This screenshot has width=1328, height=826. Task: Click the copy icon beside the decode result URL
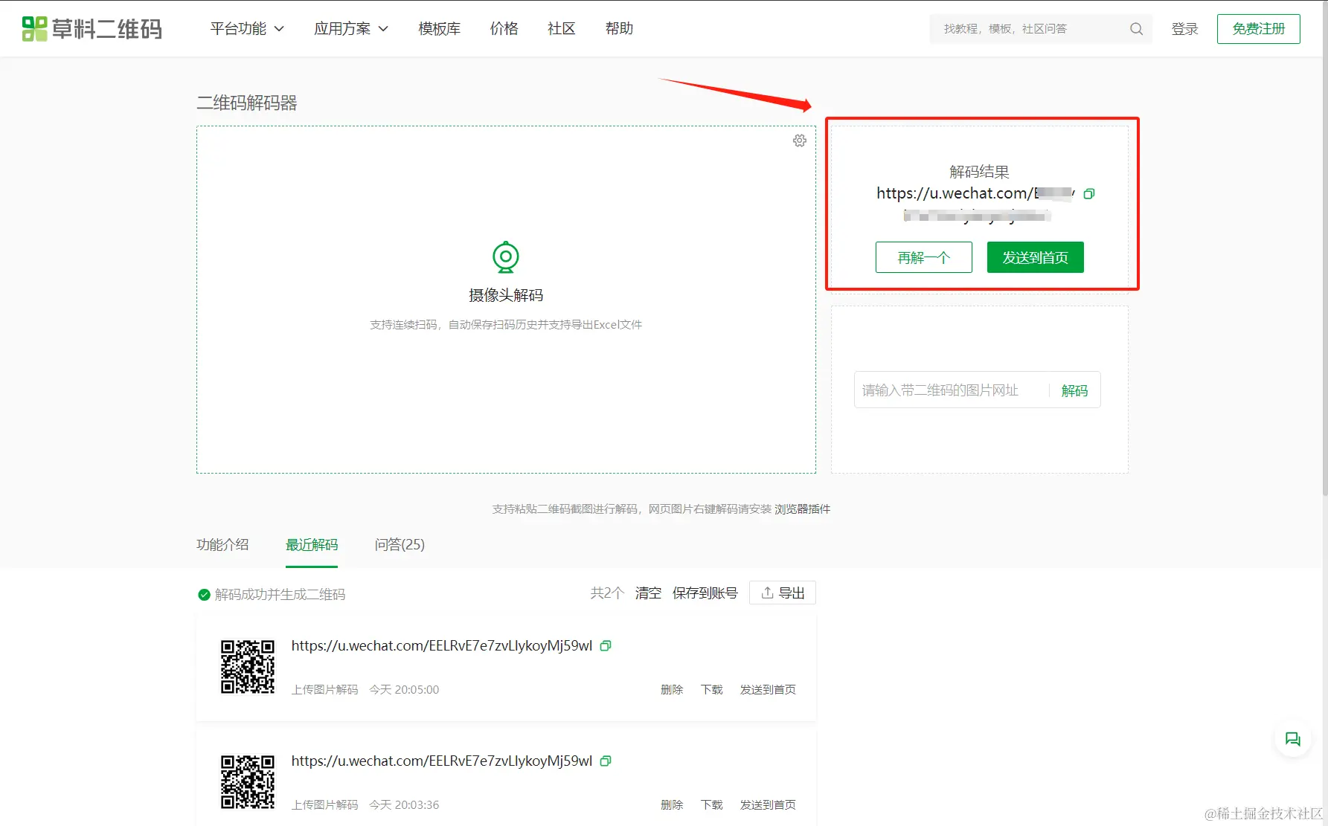pos(1089,193)
